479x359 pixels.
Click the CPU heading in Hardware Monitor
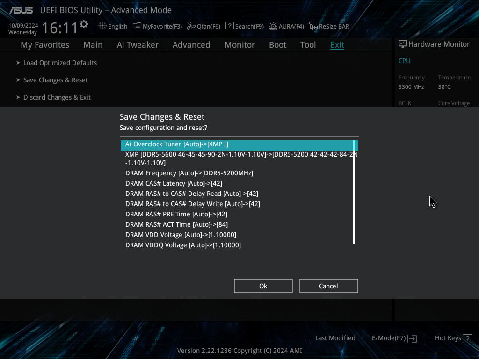[x=405, y=61]
